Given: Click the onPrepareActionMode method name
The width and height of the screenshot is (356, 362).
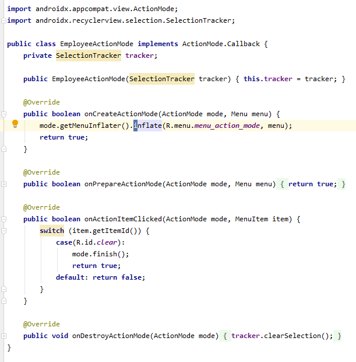Looking at the screenshot, I should click(x=123, y=184).
